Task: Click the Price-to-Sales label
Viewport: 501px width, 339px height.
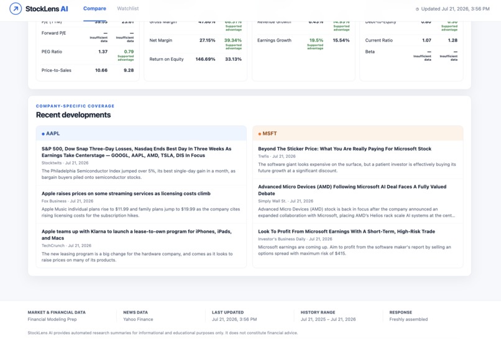Action: tap(56, 70)
